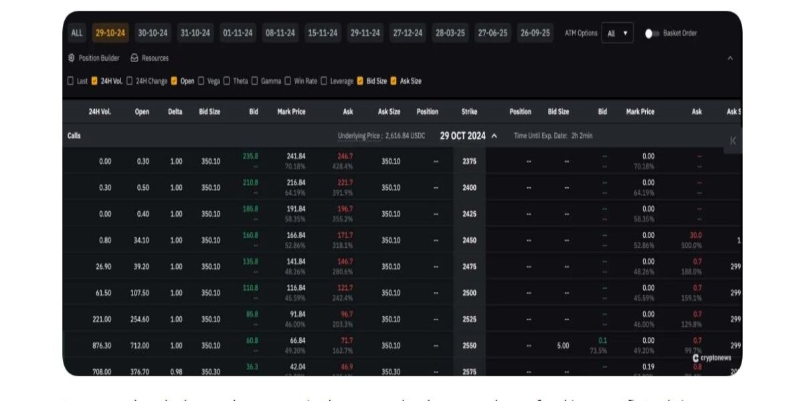This screenshot has width=803, height=401.
Task: Select the 29-10-24 expiry tab
Action: click(x=110, y=33)
